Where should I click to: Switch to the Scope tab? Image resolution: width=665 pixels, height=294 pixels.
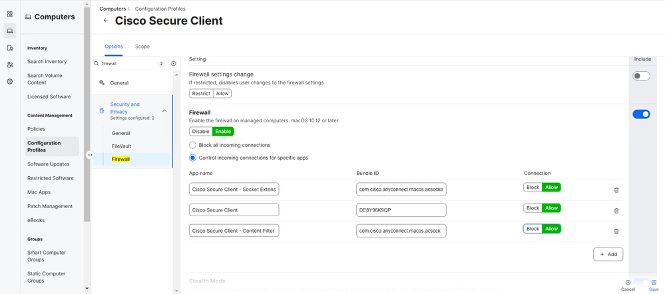(x=142, y=47)
